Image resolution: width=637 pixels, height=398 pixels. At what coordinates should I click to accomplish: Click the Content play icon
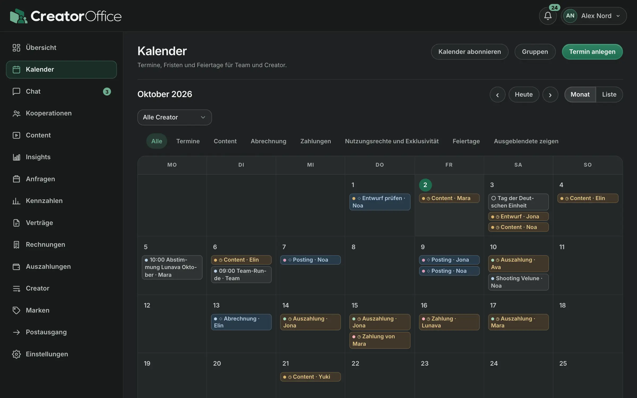point(16,135)
